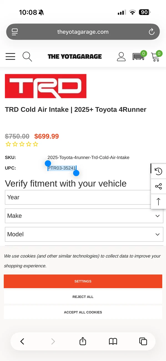Viewport: 166px width, 361px height.
Task: Open the shopping cart icon
Action: pyautogui.click(x=156, y=57)
